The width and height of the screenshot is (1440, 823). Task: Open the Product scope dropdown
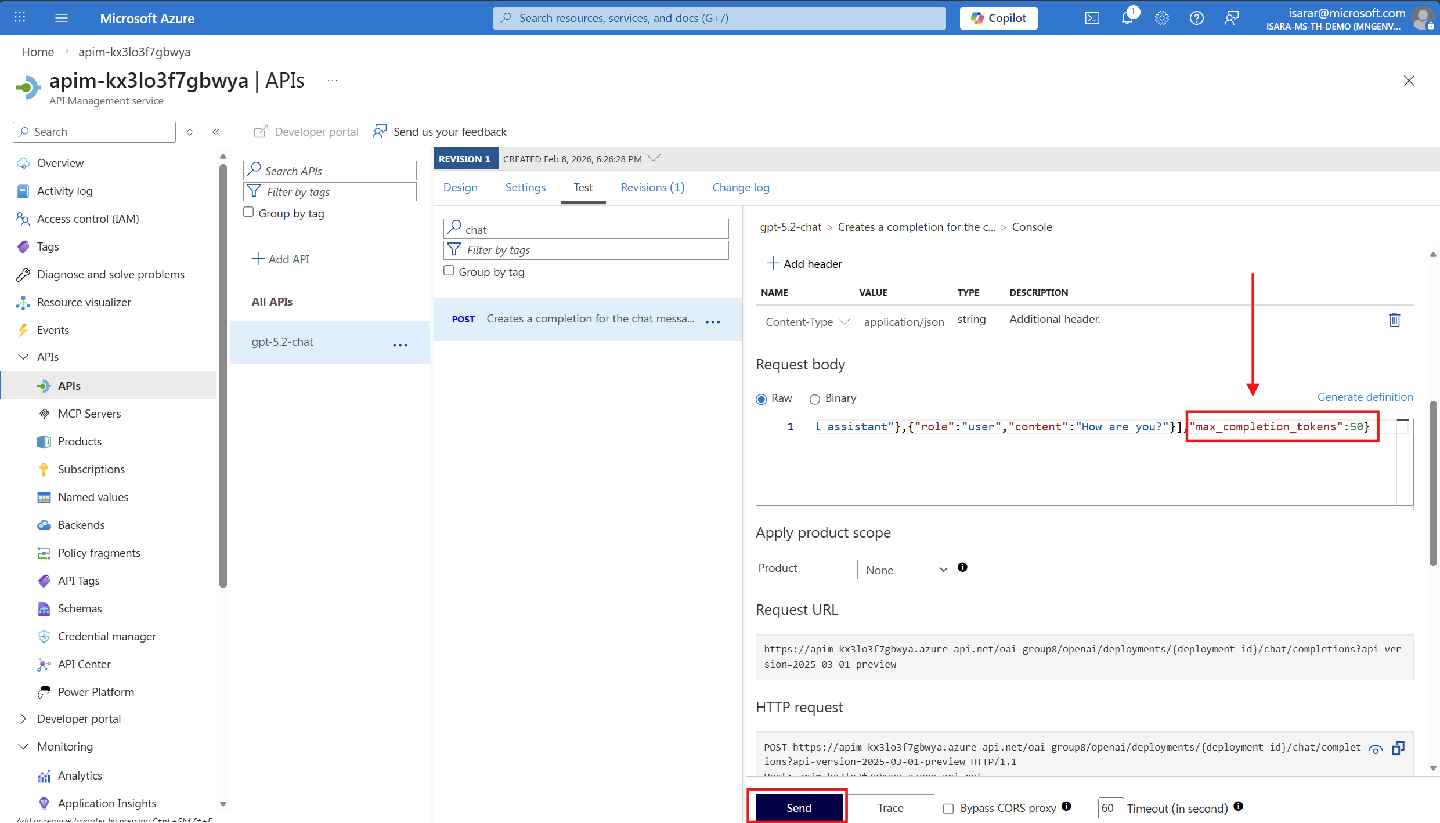click(x=904, y=570)
